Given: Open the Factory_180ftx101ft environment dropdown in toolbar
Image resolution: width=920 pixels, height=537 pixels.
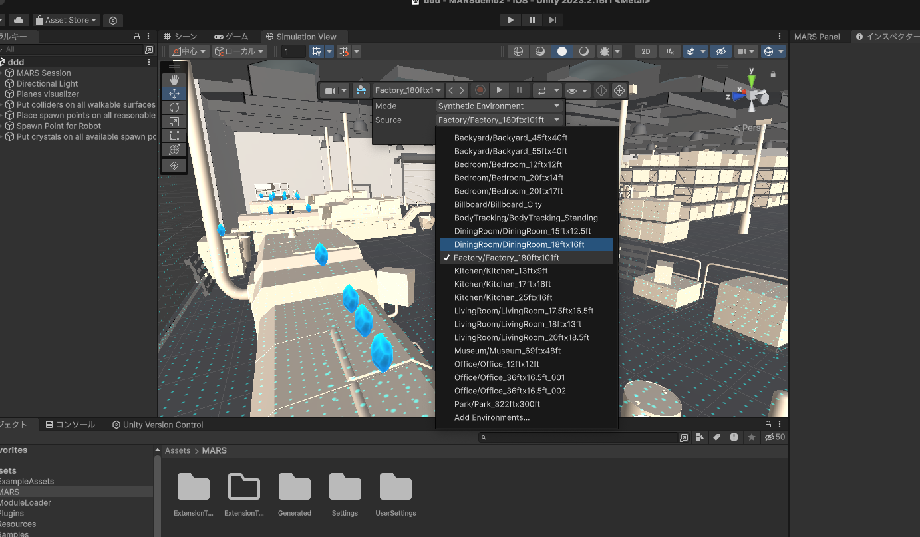Looking at the screenshot, I should 408,90.
